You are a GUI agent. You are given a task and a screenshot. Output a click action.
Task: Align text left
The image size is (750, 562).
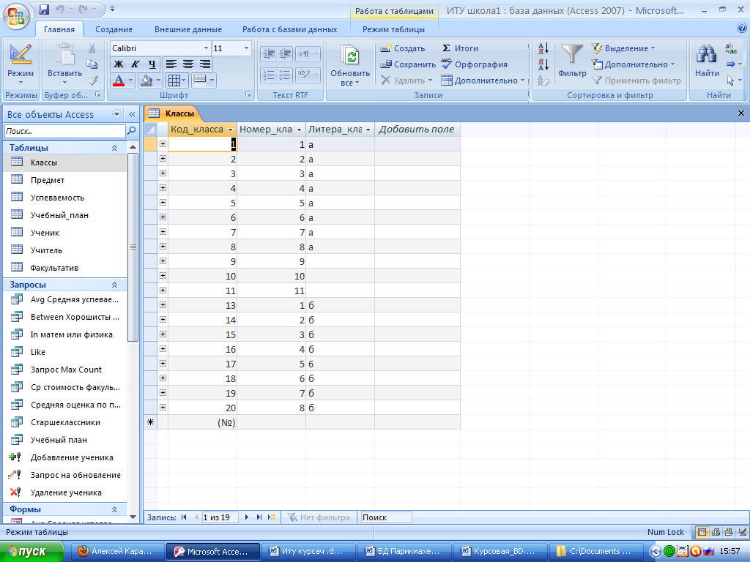(x=171, y=64)
